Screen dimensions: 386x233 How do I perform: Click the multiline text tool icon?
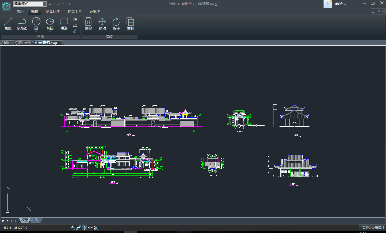pyautogui.click(x=75, y=19)
